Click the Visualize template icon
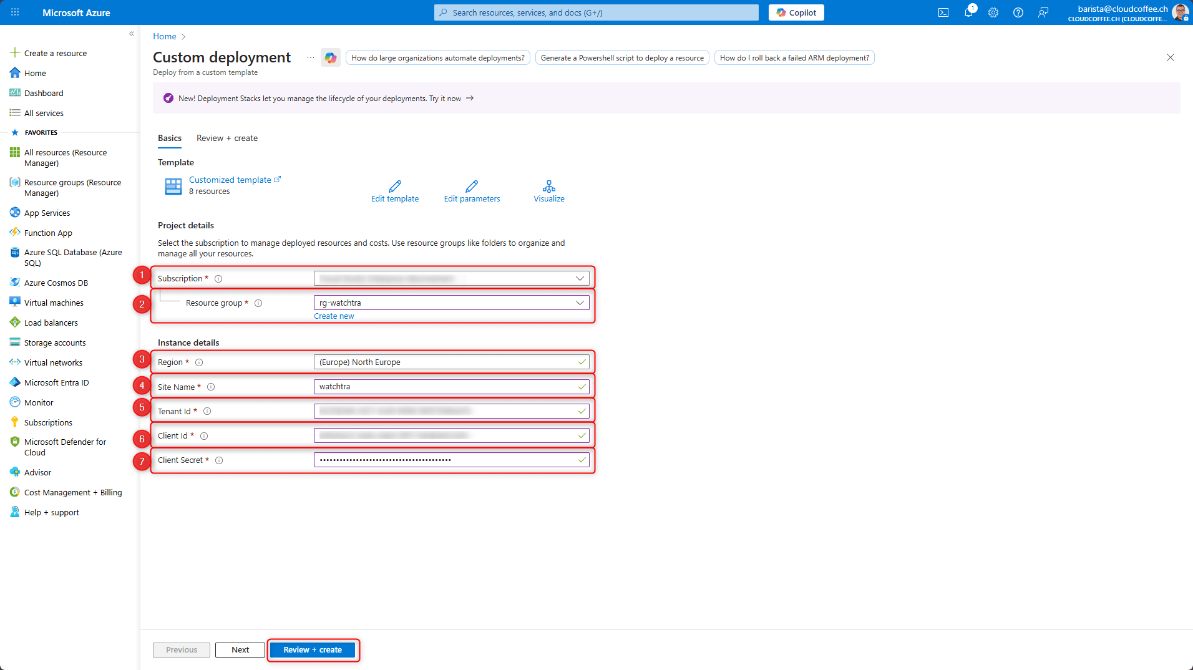Viewport: 1193px width, 670px height. [548, 187]
